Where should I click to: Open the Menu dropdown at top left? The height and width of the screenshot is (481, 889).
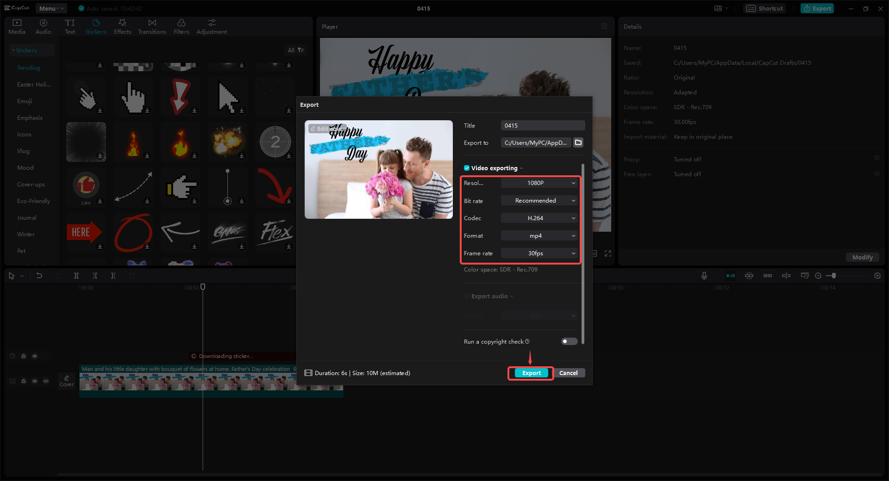coord(51,8)
